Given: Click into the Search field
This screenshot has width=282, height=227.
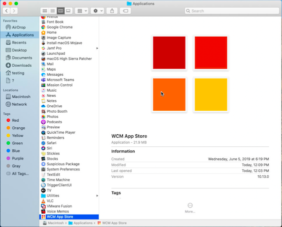Looking at the screenshot, I should click(232, 11).
